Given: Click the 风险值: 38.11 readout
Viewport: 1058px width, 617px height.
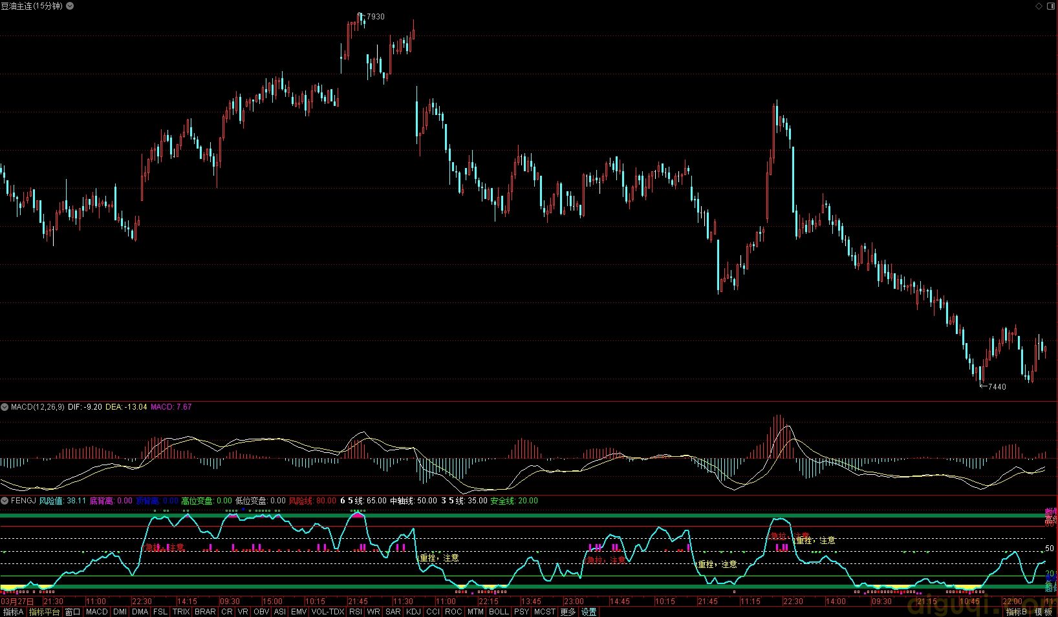Looking at the screenshot, I should (62, 501).
